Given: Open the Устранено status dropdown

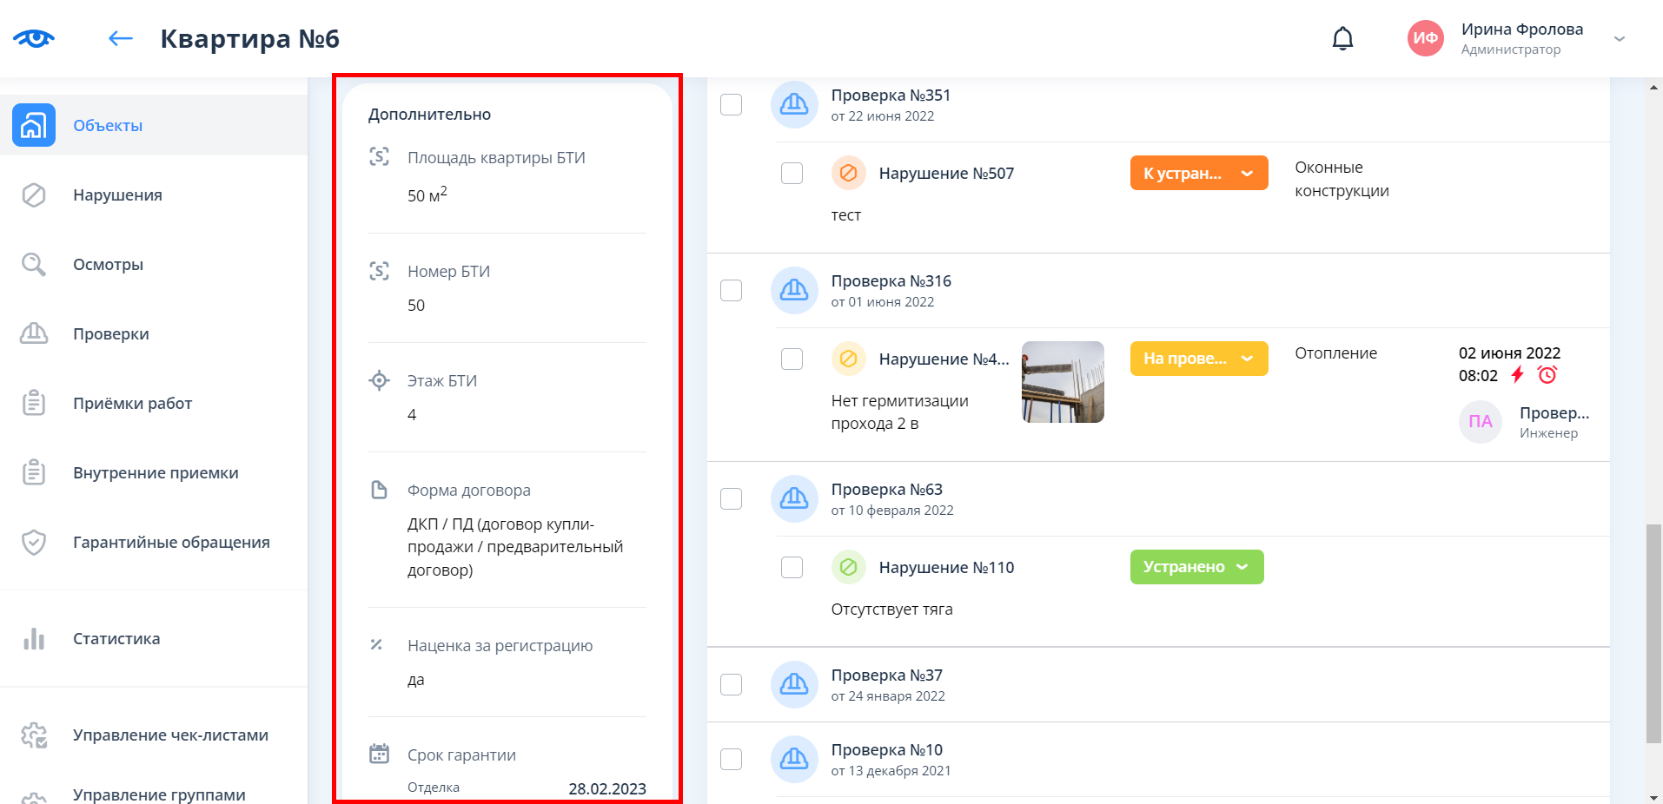Looking at the screenshot, I should pyautogui.click(x=1196, y=567).
